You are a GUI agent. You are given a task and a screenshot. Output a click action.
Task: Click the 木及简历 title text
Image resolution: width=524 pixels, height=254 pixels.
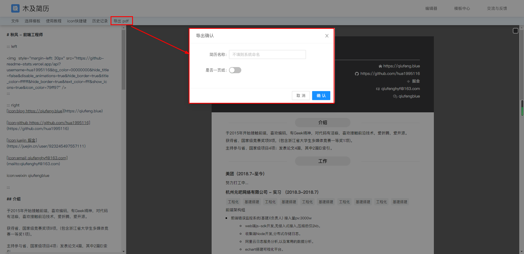(36, 9)
